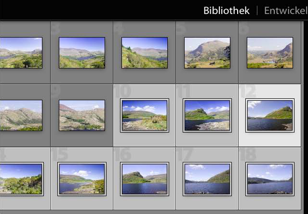
Task: Select thumbnail in cell 15
Action: (82, 179)
